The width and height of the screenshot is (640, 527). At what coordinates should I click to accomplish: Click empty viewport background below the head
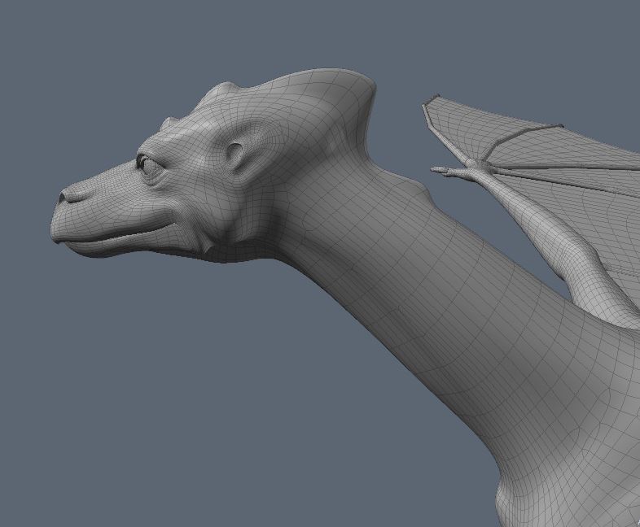(x=163, y=390)
